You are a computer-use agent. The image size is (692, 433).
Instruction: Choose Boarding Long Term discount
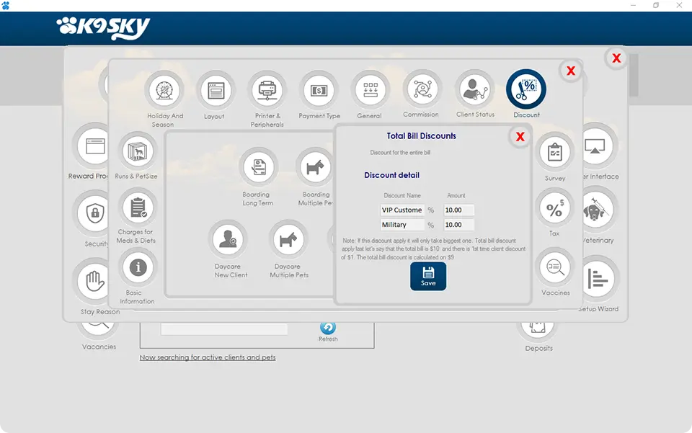click(x=258, y=168)
